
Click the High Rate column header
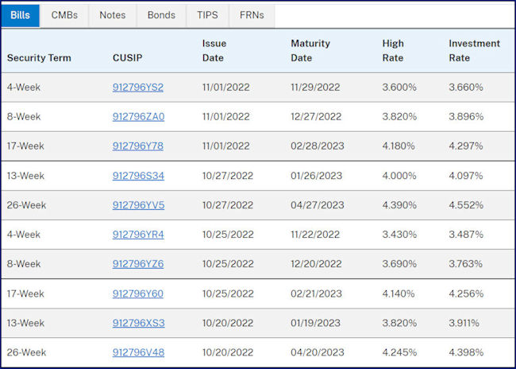point(393,50)
